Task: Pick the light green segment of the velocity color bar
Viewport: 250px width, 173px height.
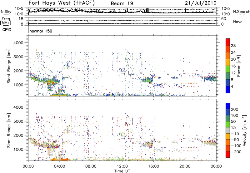Action: point(228,124)
